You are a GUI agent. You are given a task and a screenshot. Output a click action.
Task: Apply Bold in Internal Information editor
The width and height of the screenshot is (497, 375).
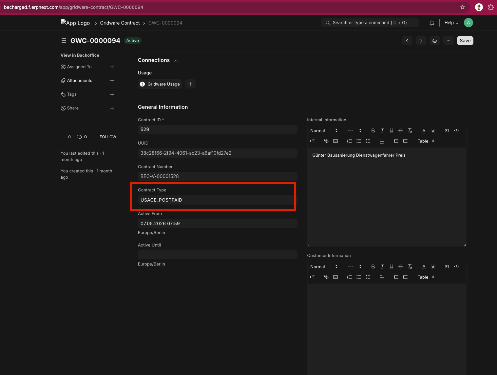[373, 130]
